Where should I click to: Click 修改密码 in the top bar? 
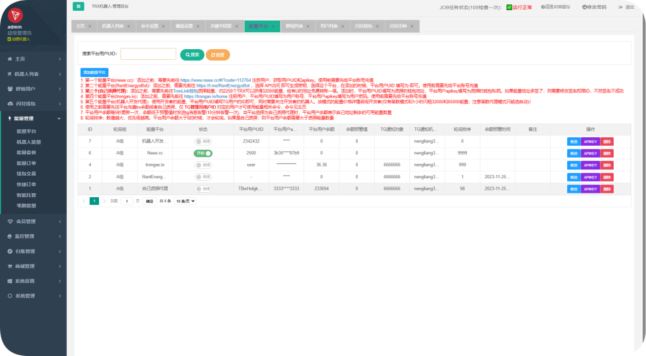click(x=594, y=7)
